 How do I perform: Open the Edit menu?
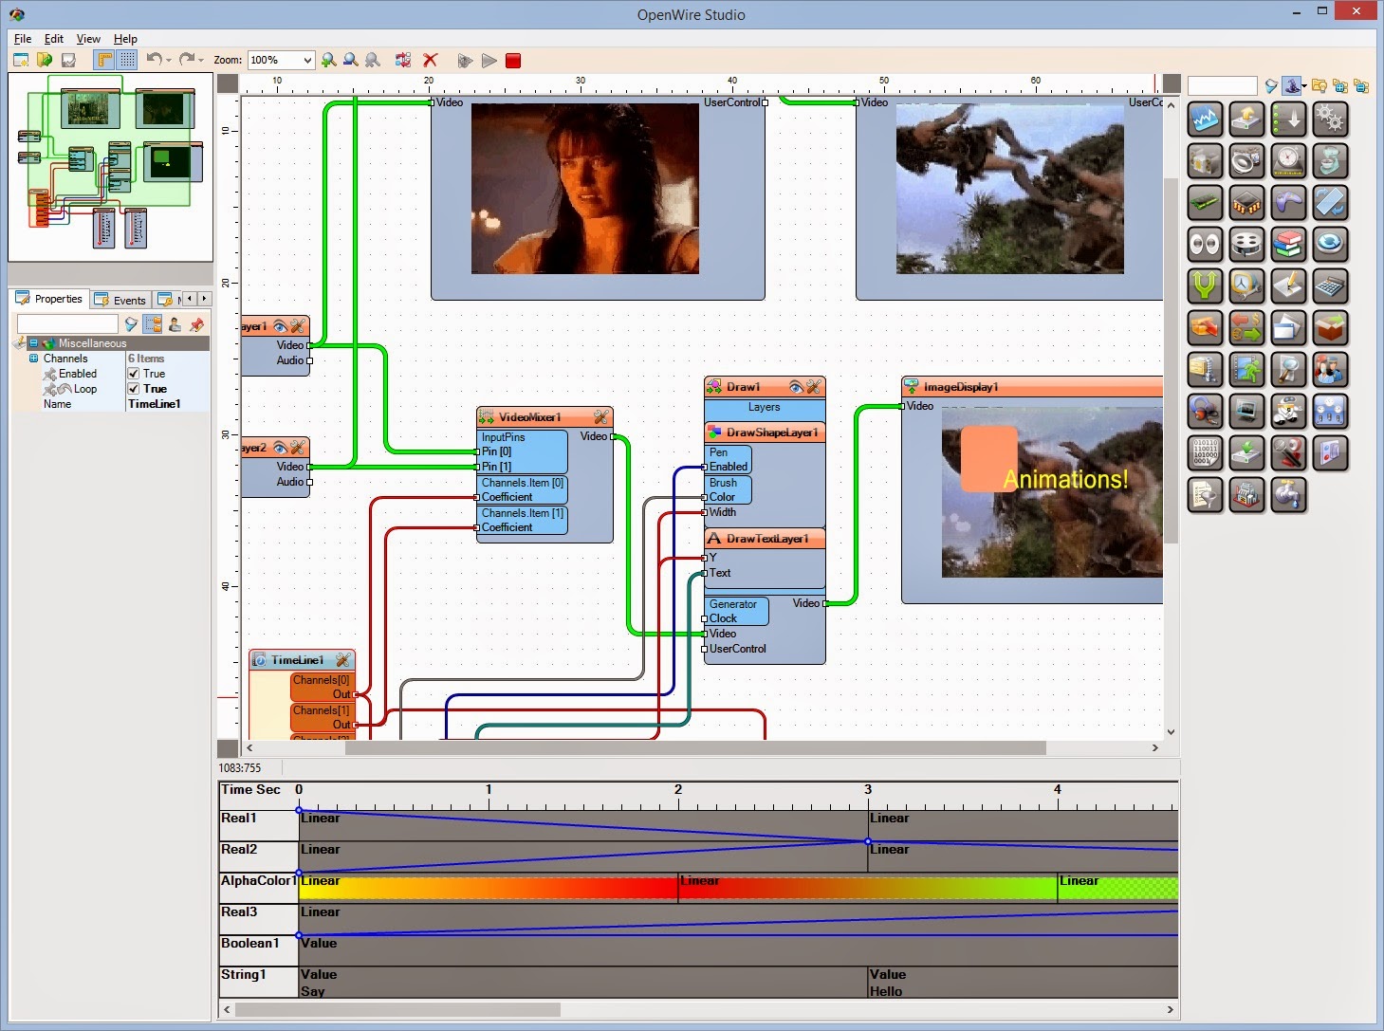point(53,39)
